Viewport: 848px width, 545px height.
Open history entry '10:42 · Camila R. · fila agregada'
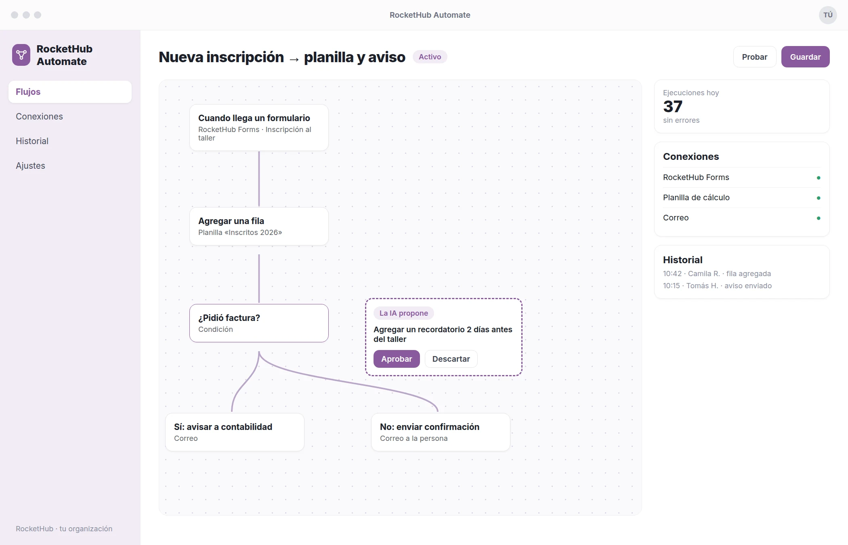[x=717, y=274]
